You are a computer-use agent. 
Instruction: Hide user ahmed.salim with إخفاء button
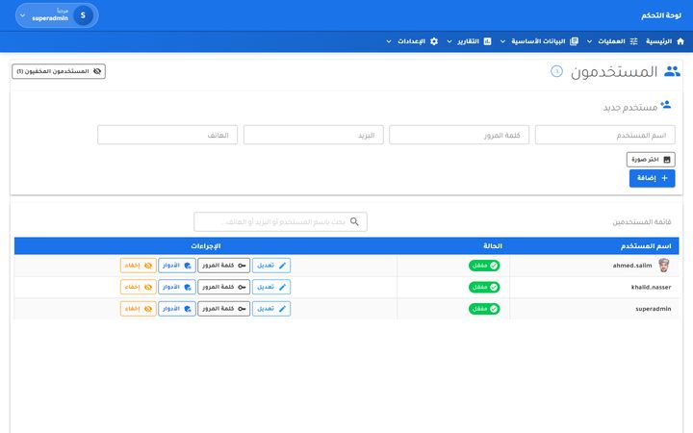pos(139,266)
